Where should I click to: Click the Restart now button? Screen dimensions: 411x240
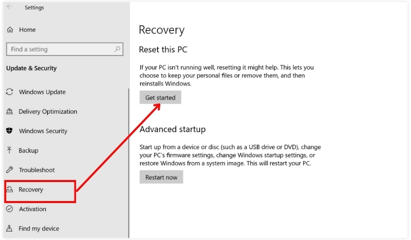pos(161,177)
